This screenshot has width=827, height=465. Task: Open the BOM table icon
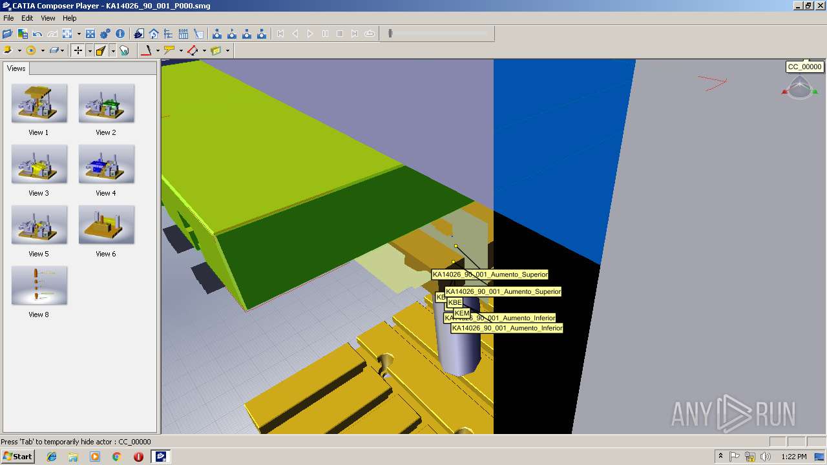pyautogui.click(x=183, y=34)
